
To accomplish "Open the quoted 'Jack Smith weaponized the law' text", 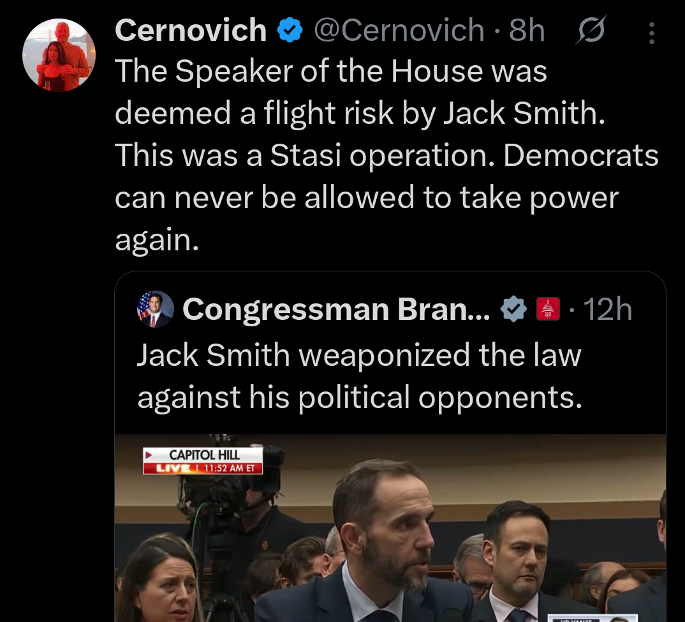I will pos(359,375).
